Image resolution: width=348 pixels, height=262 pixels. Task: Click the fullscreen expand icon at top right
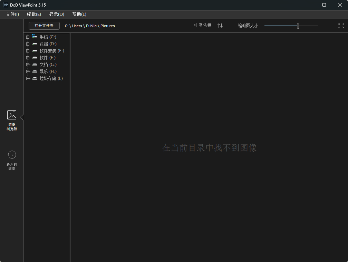pyautogui.click(x=341, y=26)
